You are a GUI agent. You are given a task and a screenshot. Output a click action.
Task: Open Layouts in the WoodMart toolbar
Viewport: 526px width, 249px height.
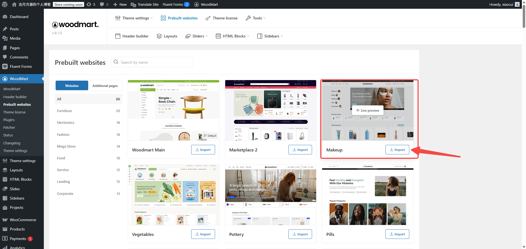(167, 36)
